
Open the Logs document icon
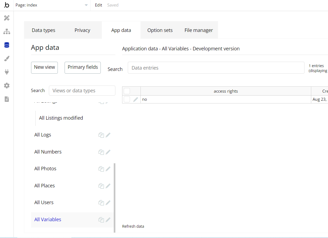[x=7, y=99]
